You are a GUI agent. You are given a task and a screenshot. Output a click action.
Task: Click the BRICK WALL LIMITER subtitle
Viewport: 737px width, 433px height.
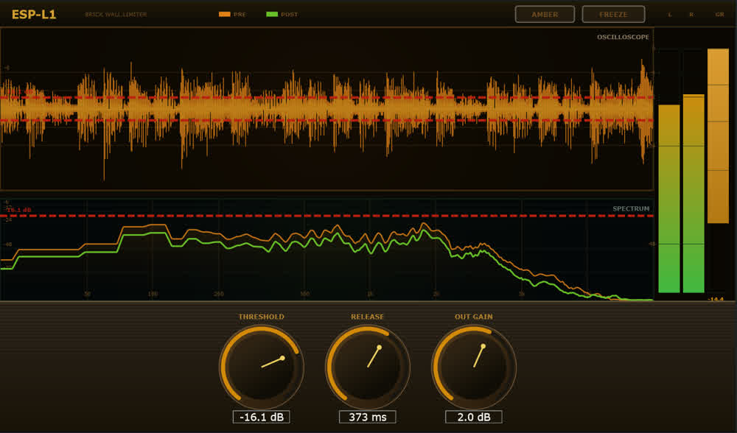(116, 15)
